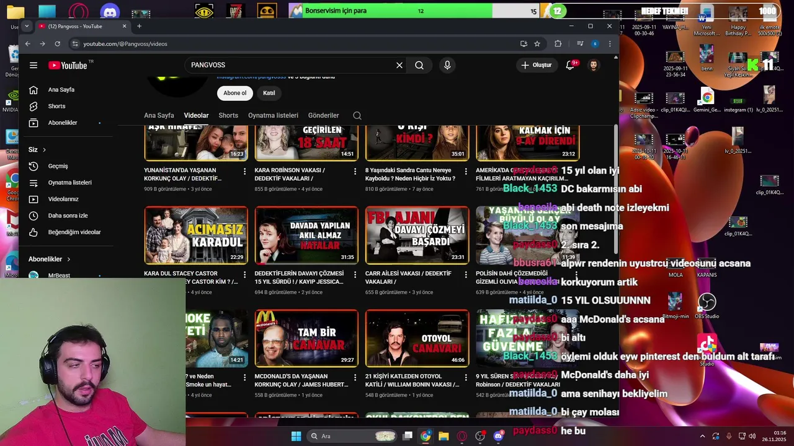Open Beğendiğim videolar in sidebar
The image size is (794, 446).
[x=74, y=232]
